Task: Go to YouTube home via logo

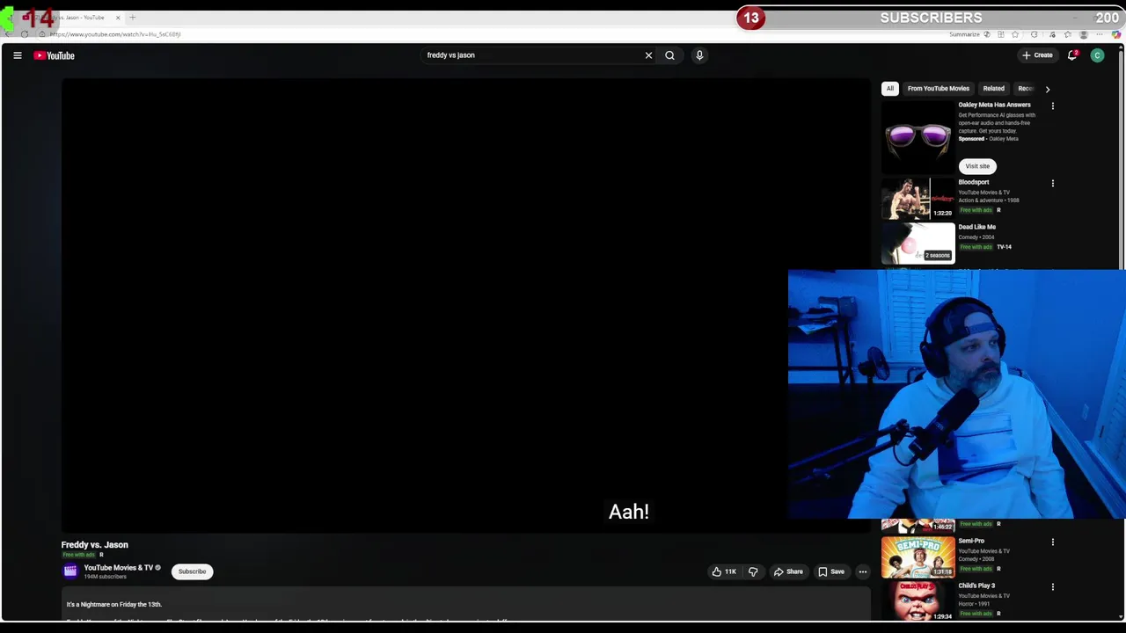Action: pyautogui.click(x=55, y=55)
